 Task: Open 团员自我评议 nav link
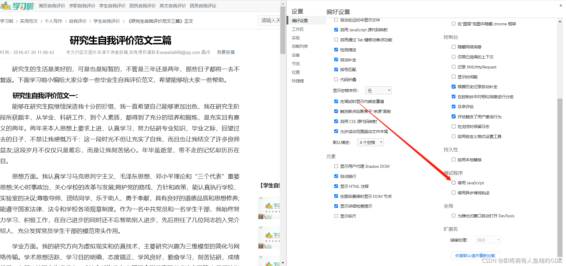[203, 6]
